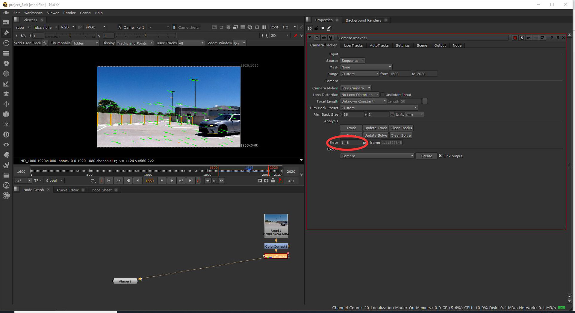
Task: Toggle the Undistort Input checkbox
Action: (x=382, y=94)
